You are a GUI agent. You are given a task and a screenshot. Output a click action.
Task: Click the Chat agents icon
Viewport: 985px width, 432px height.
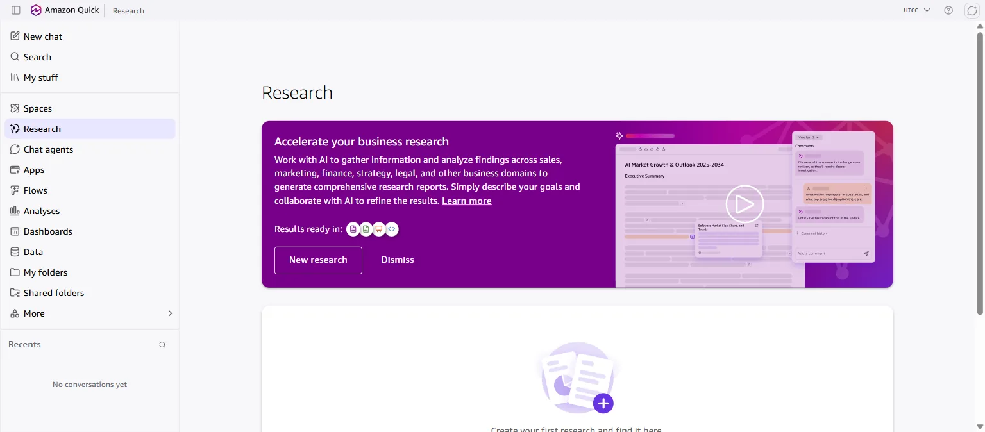15,149
